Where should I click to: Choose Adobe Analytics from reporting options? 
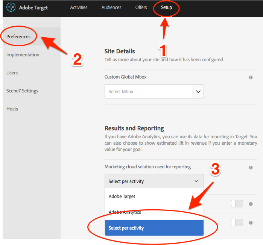click(x=154, y=212)
